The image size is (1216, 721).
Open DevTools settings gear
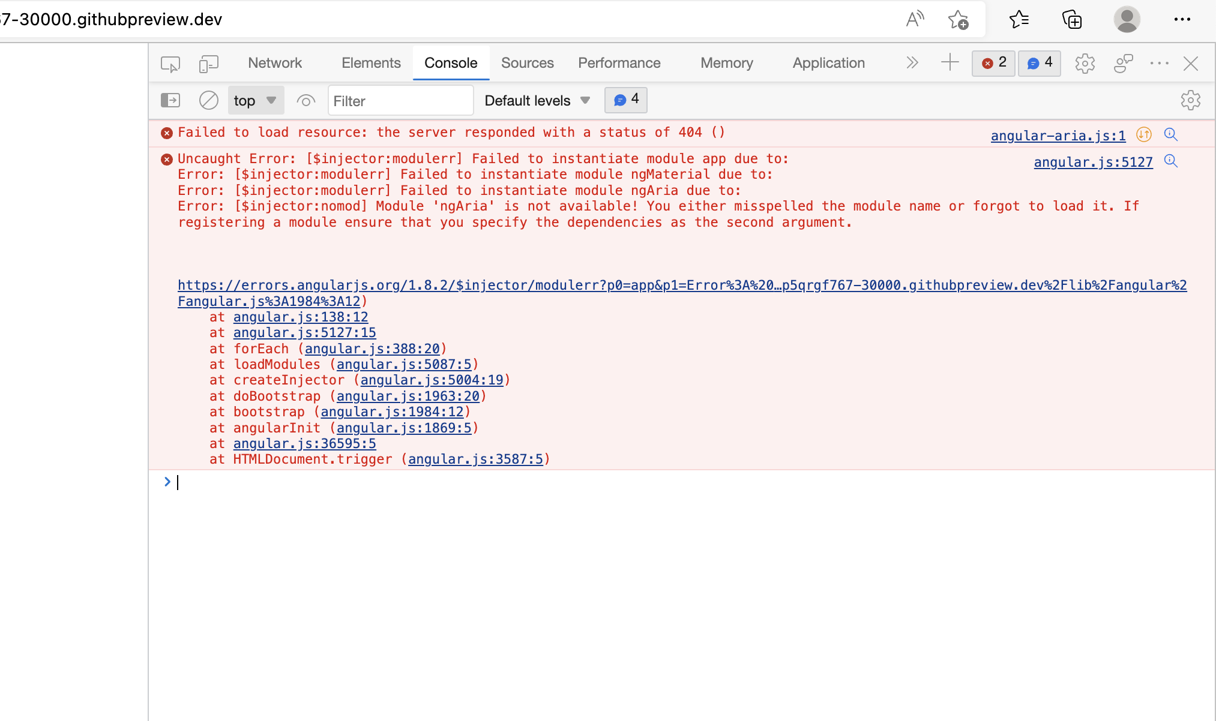[x=1085, y=63]
